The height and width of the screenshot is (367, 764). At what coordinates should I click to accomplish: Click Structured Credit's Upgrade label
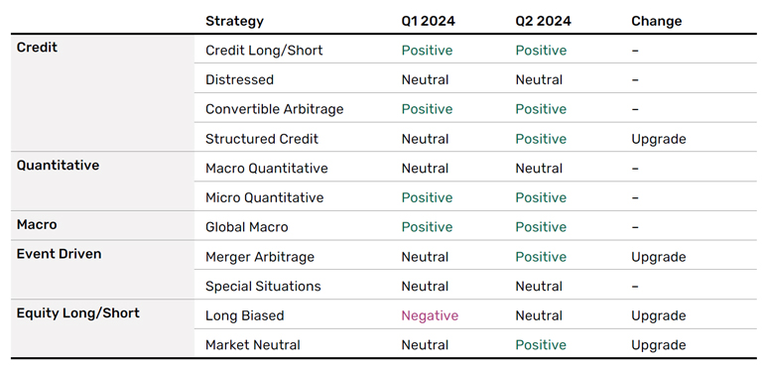(x=659, y=139)
